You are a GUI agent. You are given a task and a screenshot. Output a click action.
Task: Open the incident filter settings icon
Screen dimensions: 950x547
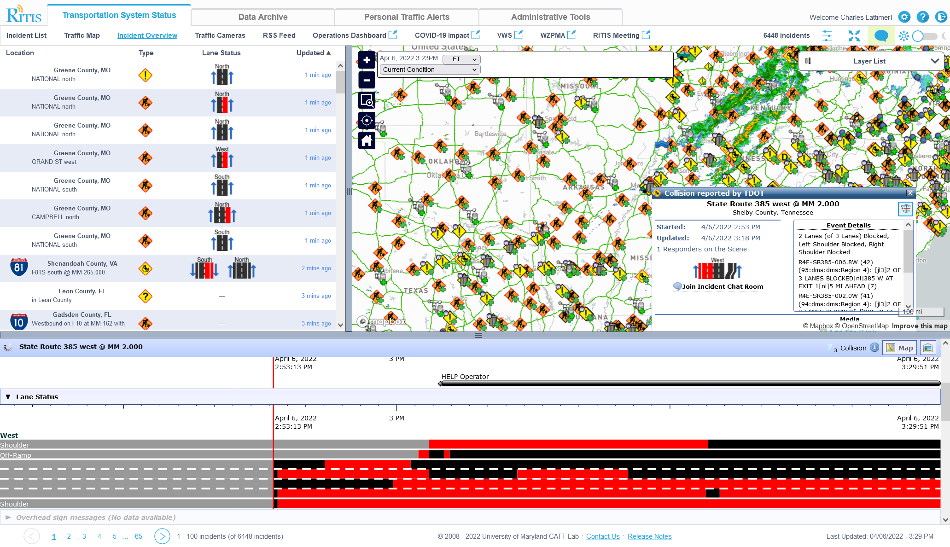pyautogui.click(x=827, y=35)
